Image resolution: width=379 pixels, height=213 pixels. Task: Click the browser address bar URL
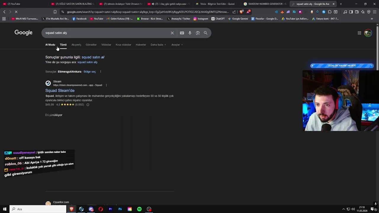point(148,12)
